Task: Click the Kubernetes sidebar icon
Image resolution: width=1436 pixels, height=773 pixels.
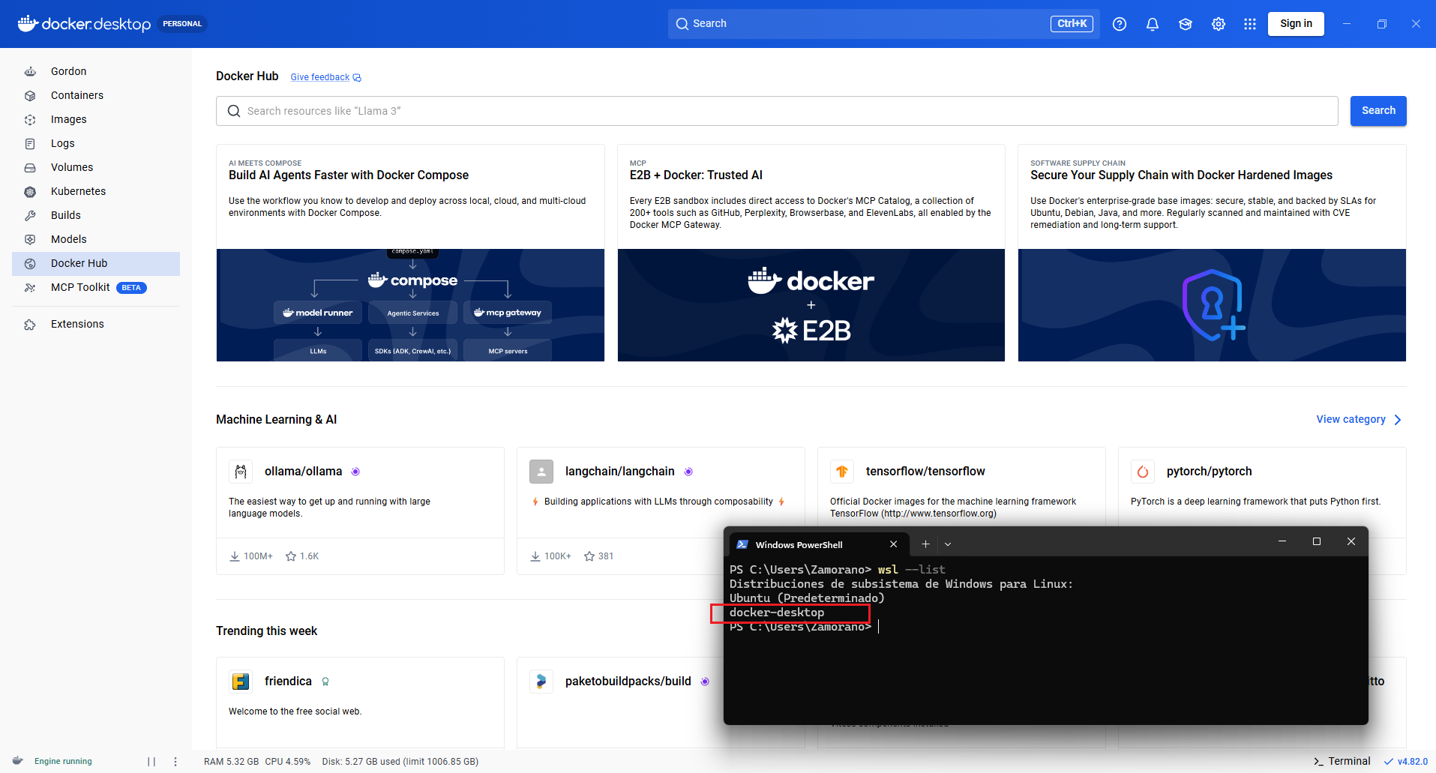Action: coord(30,191)
